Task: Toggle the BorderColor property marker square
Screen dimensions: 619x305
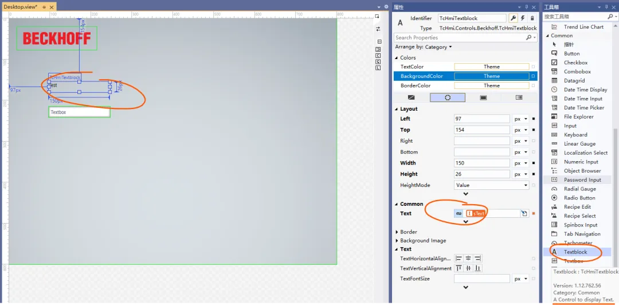Action: pos(534,86)
